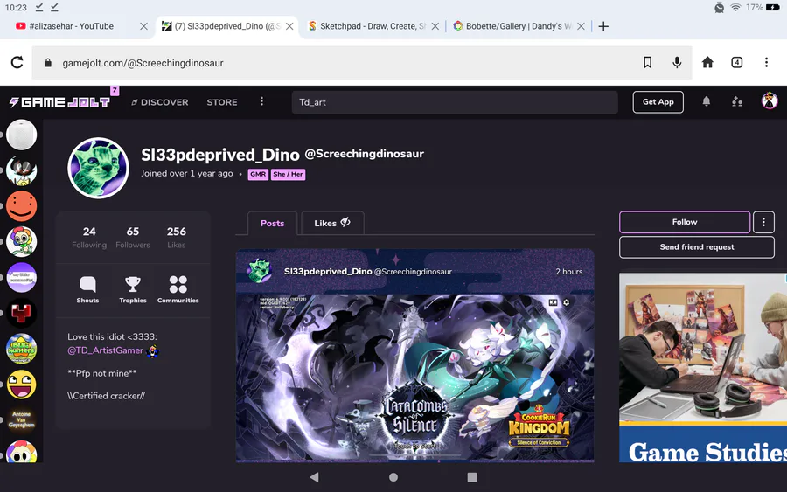The image size is (787, 492).
Task: Open the browser three-dot menu
Action: (766, 62)
